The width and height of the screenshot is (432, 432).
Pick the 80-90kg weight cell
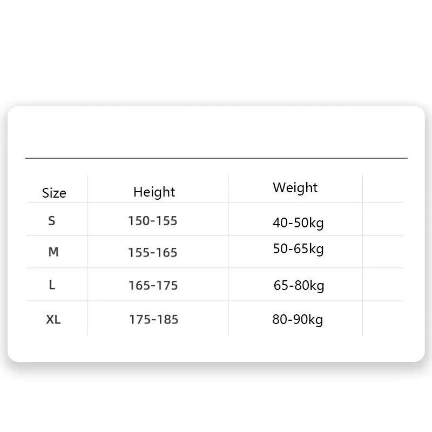click(x=298, y=319)
